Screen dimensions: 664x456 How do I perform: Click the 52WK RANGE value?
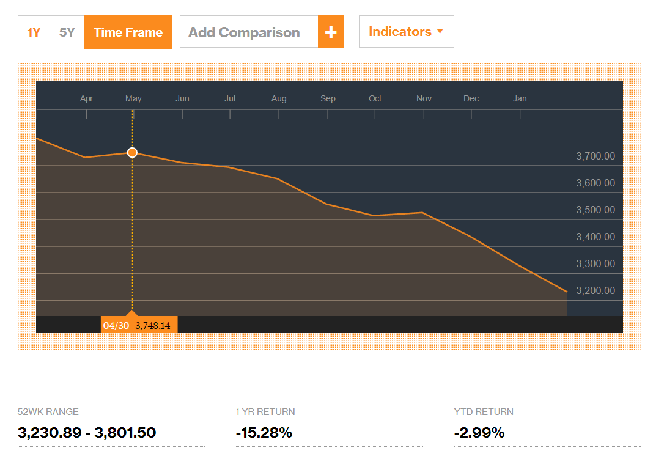[87, 433]
